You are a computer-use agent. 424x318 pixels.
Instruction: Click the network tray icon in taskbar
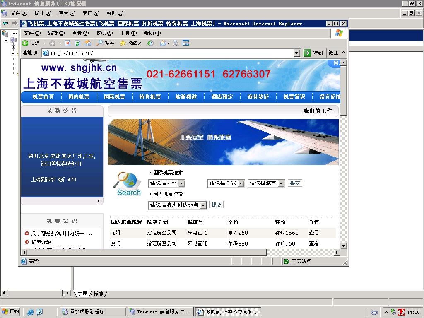393,312
